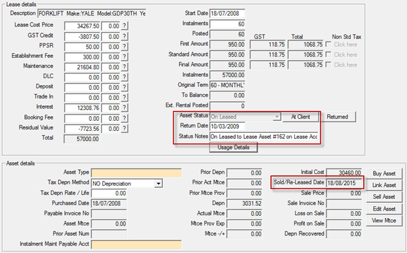Click the ? button for Booking Fee

(x=125, y=118)
